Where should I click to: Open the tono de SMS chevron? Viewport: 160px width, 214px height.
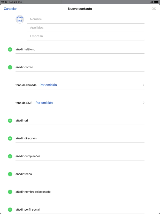(143, 103)
